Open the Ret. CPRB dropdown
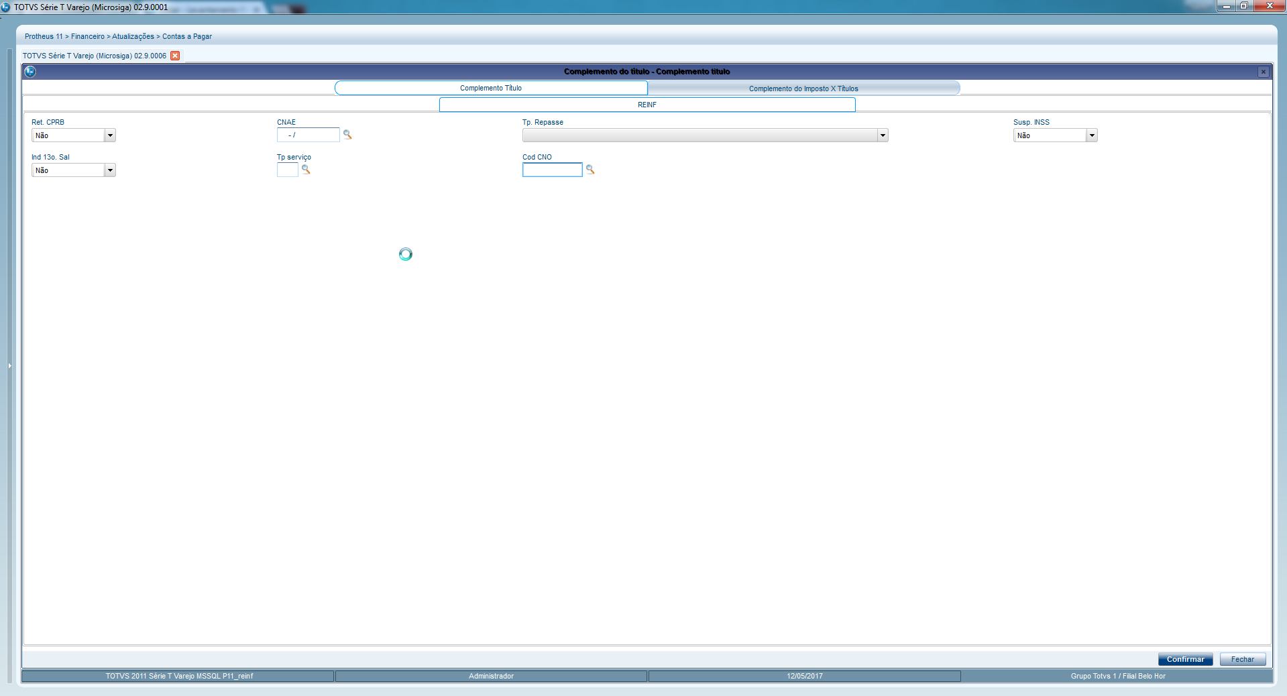Image resolution: width=1287 pixels, height=696 pixels. 110,135
